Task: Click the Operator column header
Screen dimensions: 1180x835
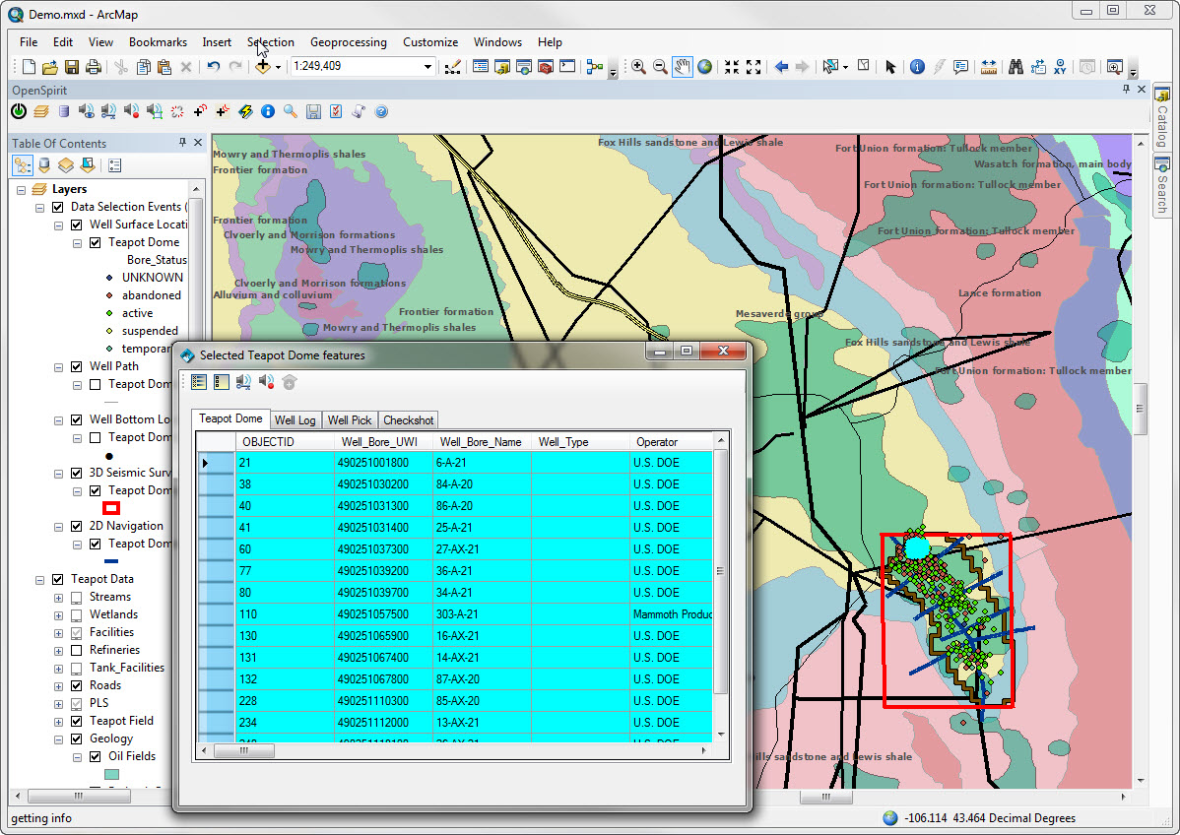Action: click(x=656, y=442)
